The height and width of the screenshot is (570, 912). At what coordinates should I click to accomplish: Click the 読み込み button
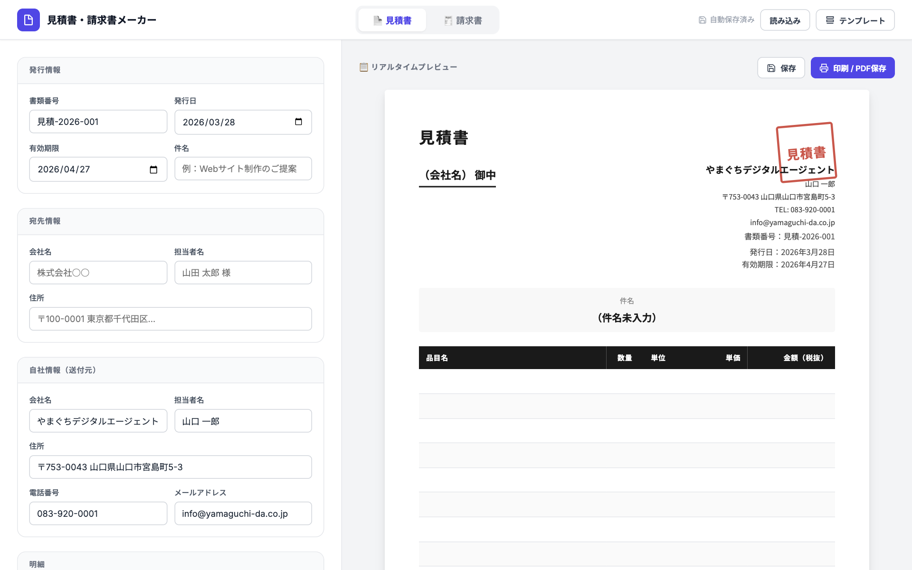(x=785, y=20)
